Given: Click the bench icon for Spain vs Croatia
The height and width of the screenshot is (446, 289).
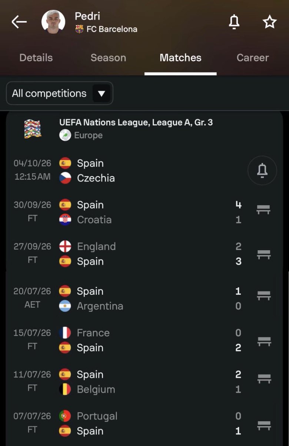Looking at the screenshot, I should pyautogui.click(x=263, y=210).
